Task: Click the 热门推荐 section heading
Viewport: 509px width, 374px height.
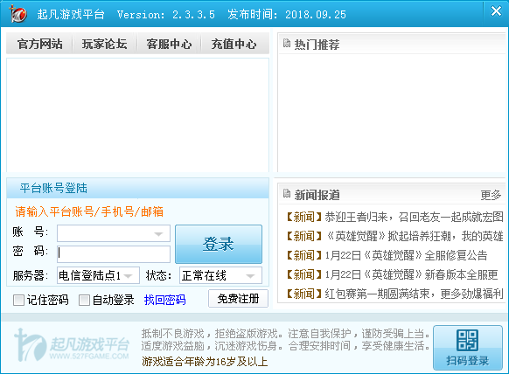Action: coord(317,45)
